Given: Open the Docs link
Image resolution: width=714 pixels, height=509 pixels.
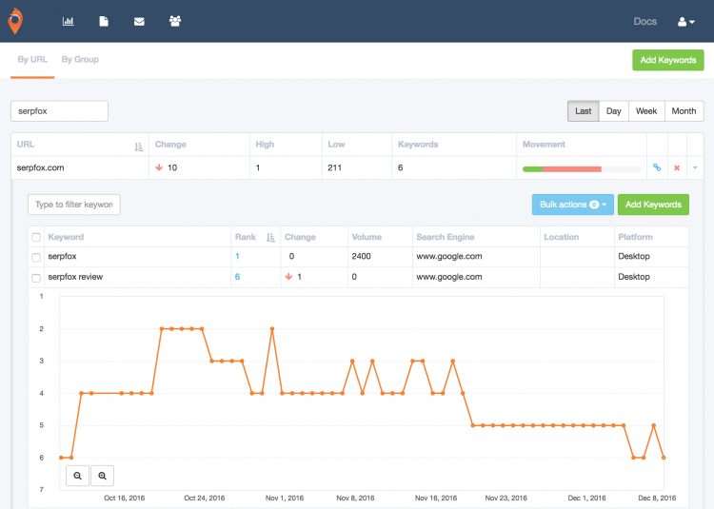Looking at the screenshot, I should click(x=645, y=21).
